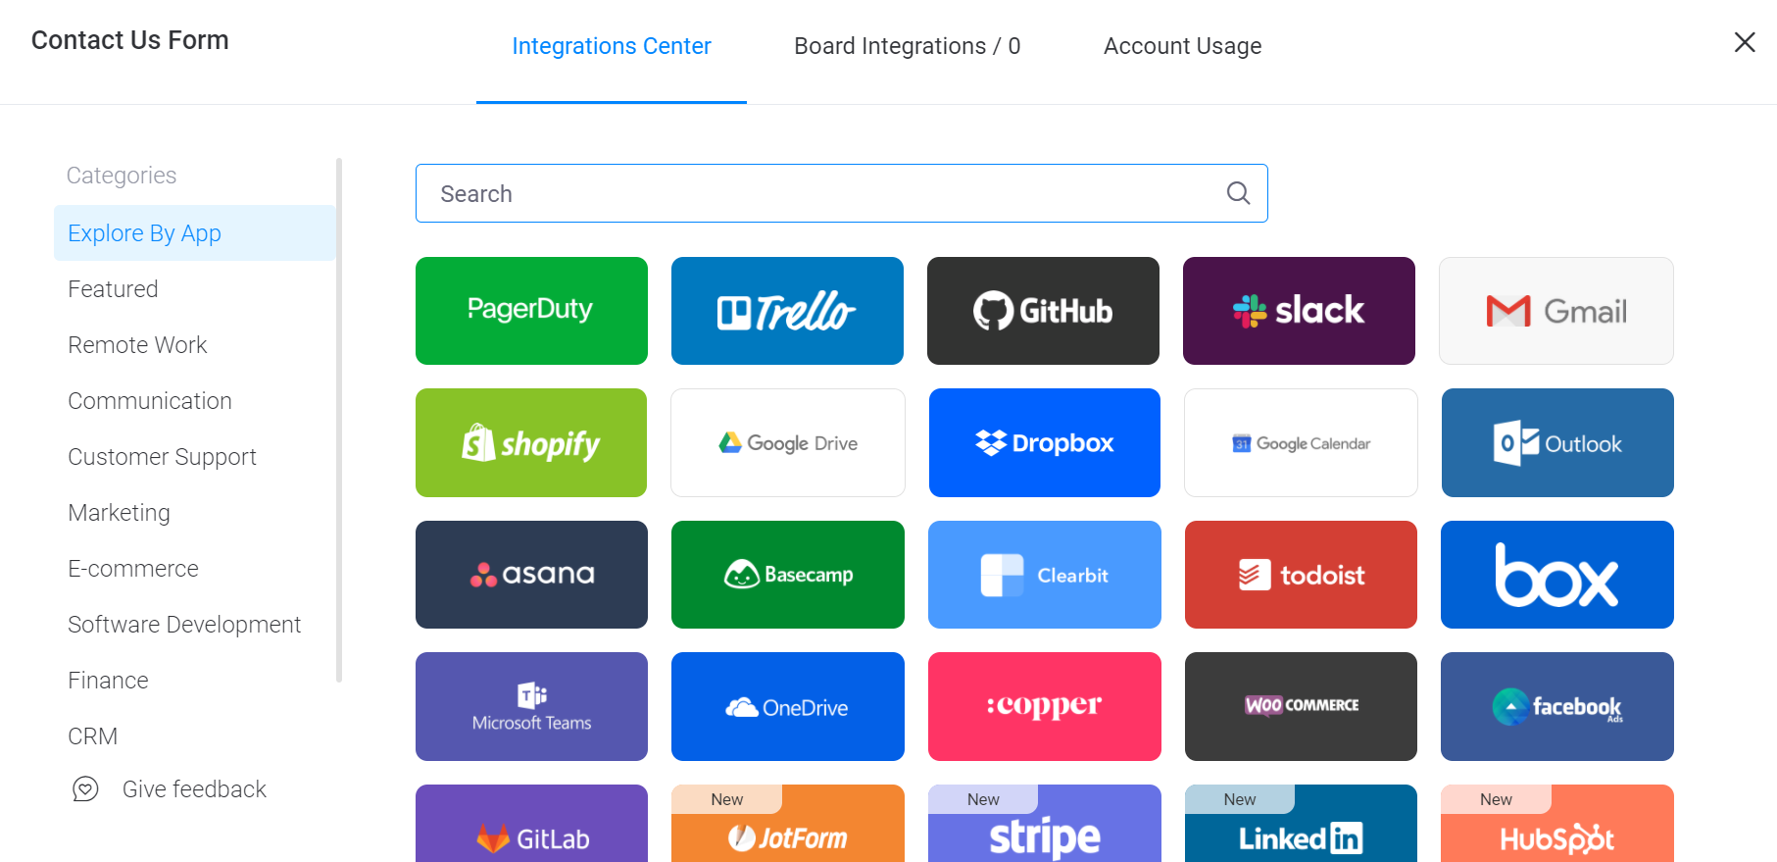Select the Outlook integration tile
Image resolution: width=1777 pixels, height=862 pixels.
point(1557,442)
